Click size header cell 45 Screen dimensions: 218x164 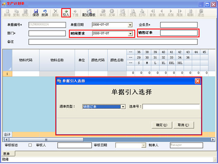click(x=204, y=52)
